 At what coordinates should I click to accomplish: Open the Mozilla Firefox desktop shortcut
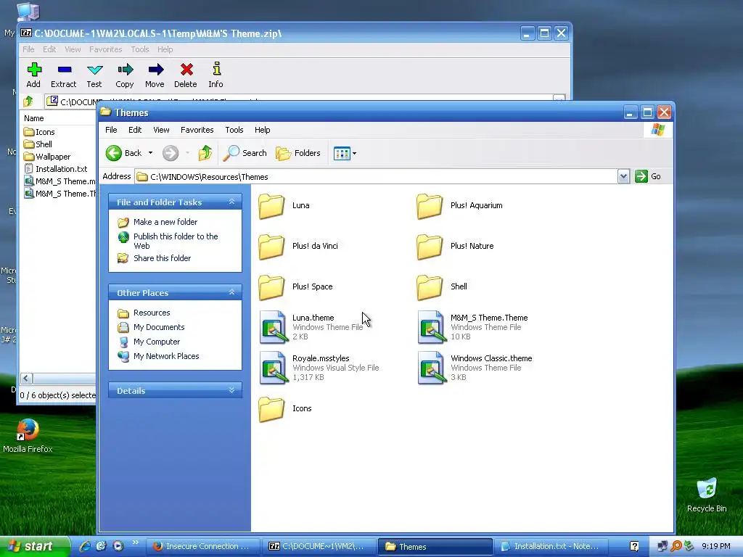coord(28,436)
